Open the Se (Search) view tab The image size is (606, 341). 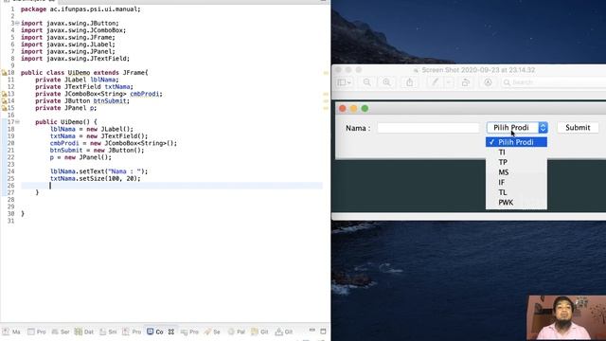(212, 332)
